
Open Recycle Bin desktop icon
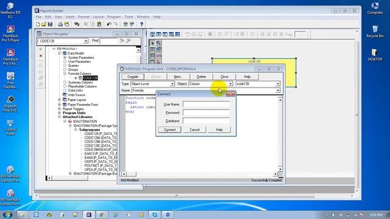point(375,31)
